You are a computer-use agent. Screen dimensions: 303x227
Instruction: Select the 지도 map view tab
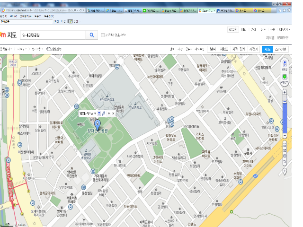(x=268, y=49)
